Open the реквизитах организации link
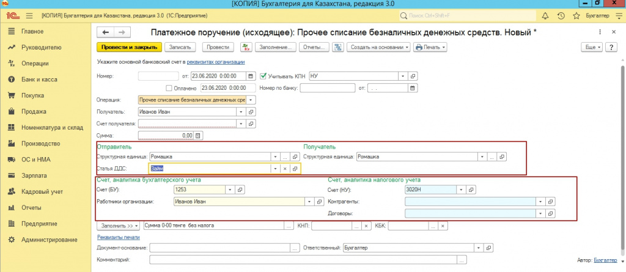The image size is (626, 272). [x=216, y=62]
